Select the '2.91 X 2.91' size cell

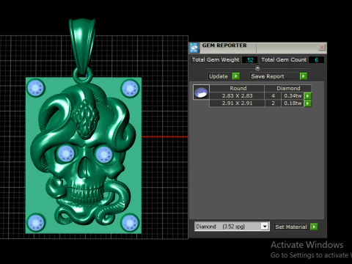(237, 103)
